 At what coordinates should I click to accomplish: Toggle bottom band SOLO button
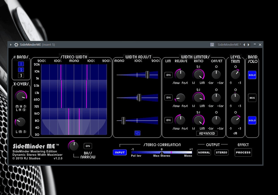[x=252, y=120]
